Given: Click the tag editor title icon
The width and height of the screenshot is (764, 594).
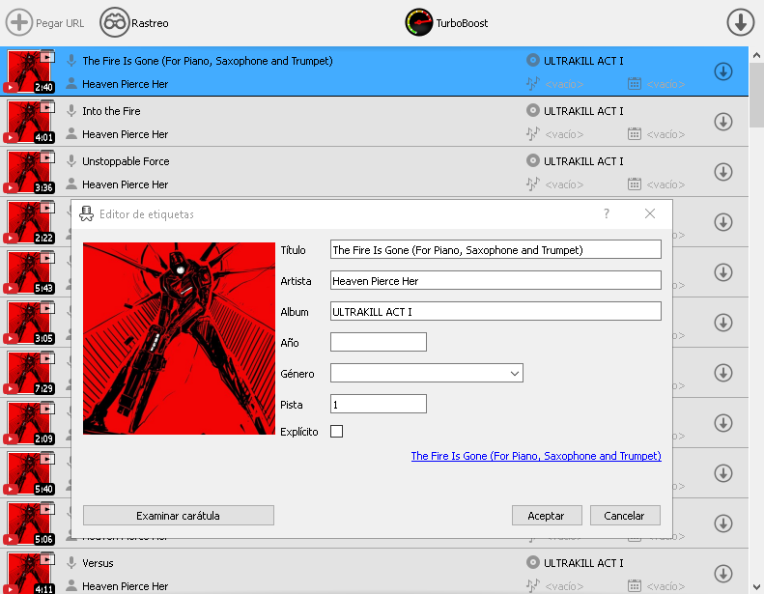Looking at the screenshot, I should click(x=86, y=213).
